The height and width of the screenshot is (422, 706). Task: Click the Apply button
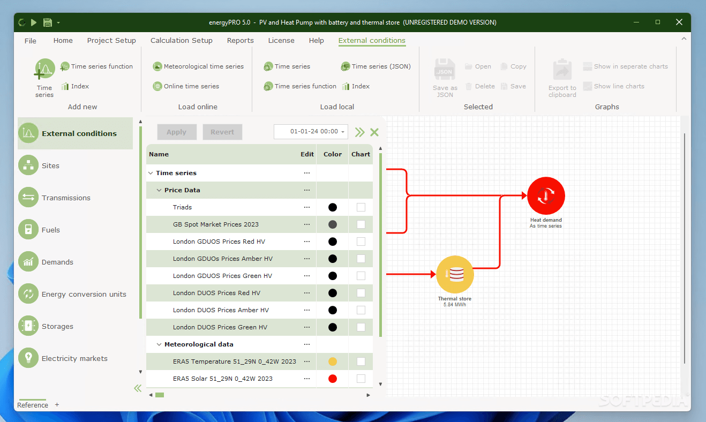point(177,132)
